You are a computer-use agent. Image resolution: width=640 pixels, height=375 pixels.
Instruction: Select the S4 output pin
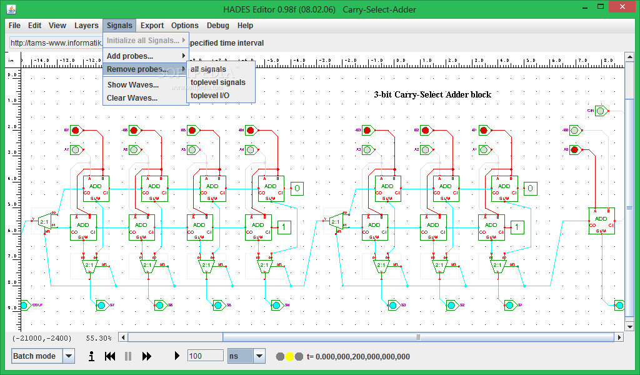[x=277, y=305]
